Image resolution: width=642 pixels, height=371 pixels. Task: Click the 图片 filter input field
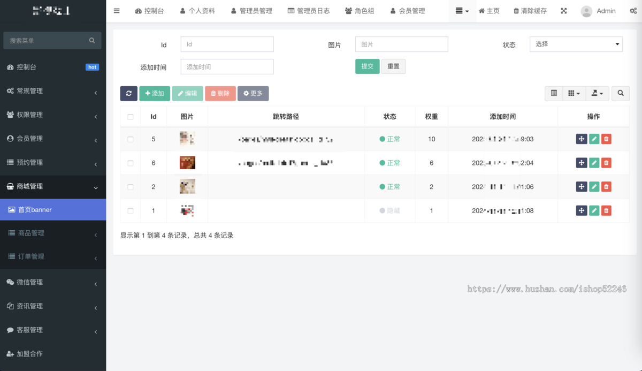click(x=401, y=44)
